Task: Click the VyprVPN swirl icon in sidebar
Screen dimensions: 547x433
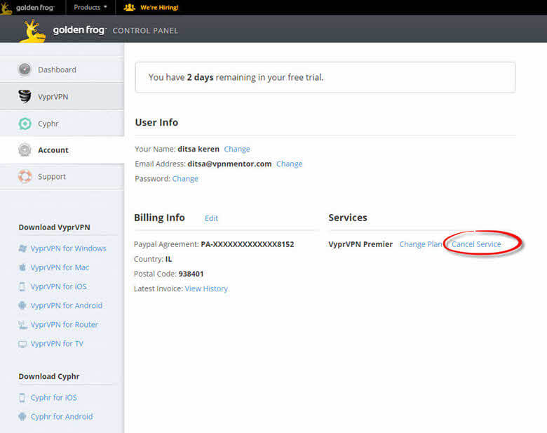Action: [25, 96]
